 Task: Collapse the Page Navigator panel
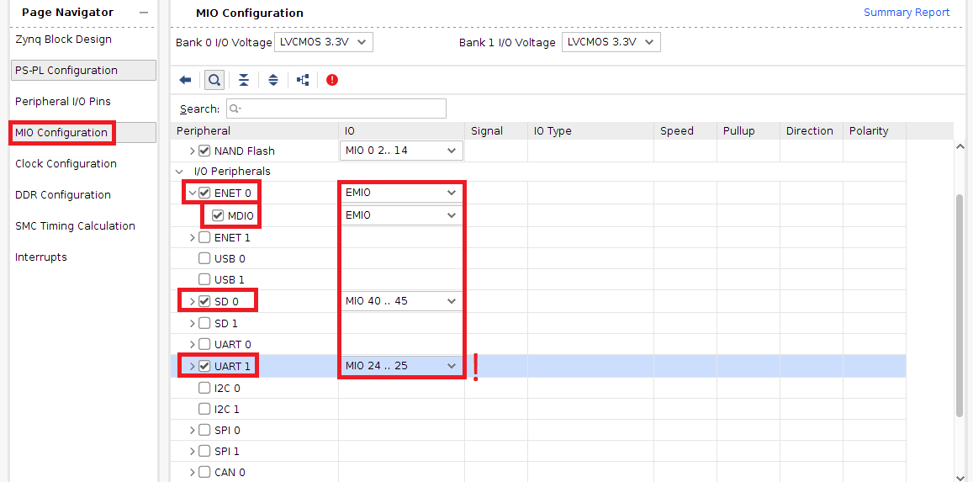point(144,13)
